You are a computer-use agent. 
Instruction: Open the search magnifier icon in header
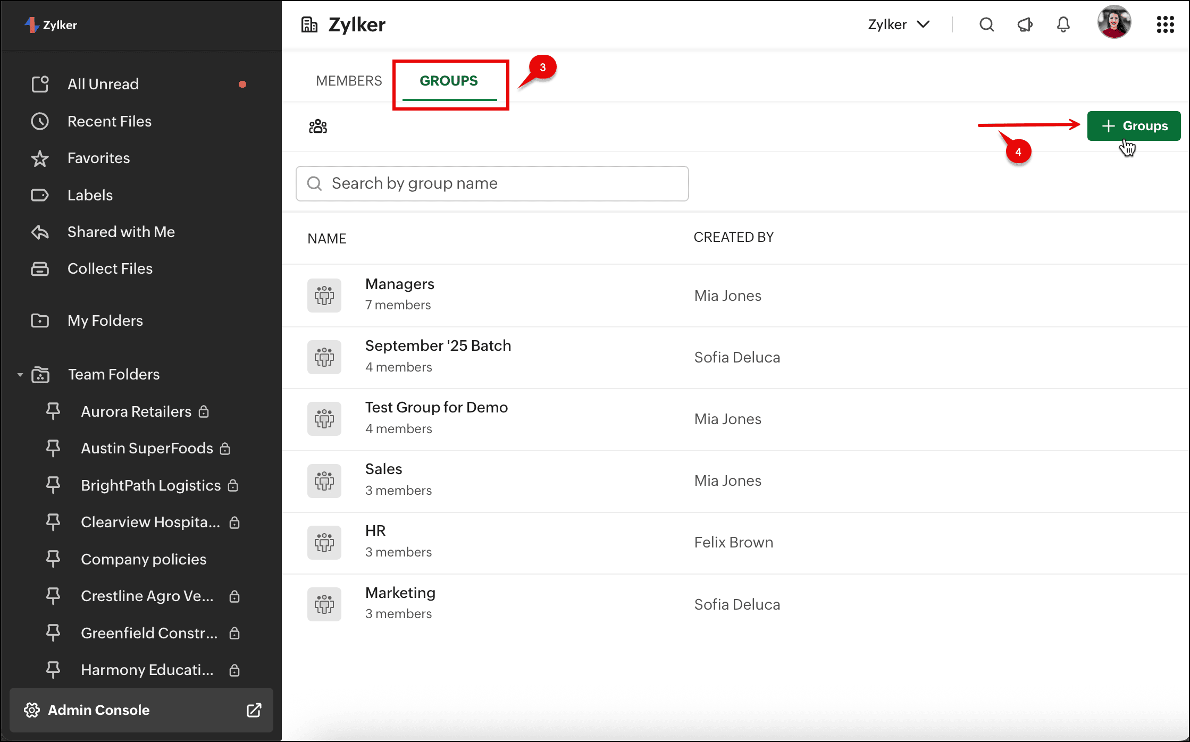986,24
